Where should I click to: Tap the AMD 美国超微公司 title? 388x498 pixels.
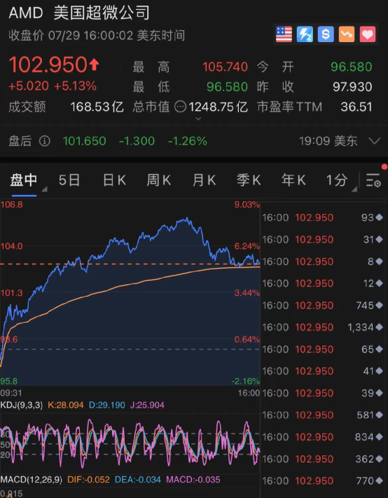[x=79, y=13]
